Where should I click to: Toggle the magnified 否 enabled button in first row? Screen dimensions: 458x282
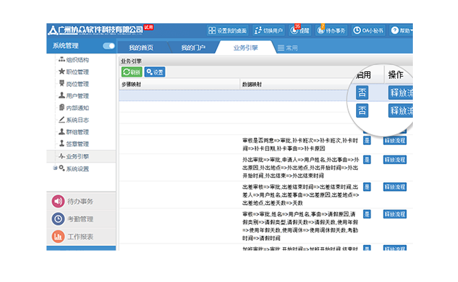pyautogui.click(x=362, y=92)
